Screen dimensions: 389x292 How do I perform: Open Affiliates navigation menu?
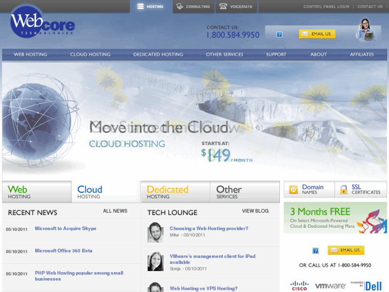(362, 55)
